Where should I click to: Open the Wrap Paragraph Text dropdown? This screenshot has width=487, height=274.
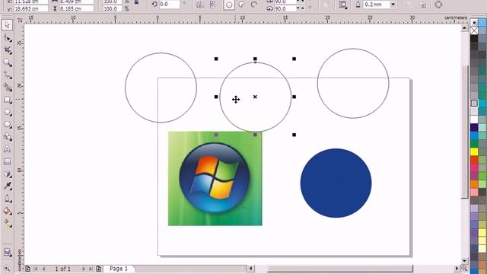[343, 5]
